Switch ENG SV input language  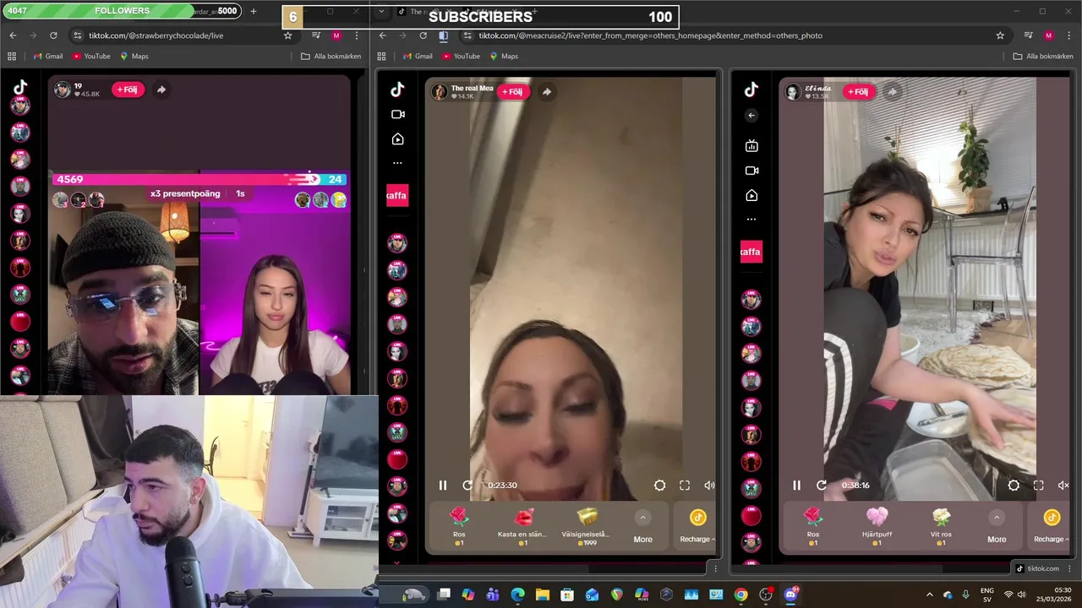986,594
